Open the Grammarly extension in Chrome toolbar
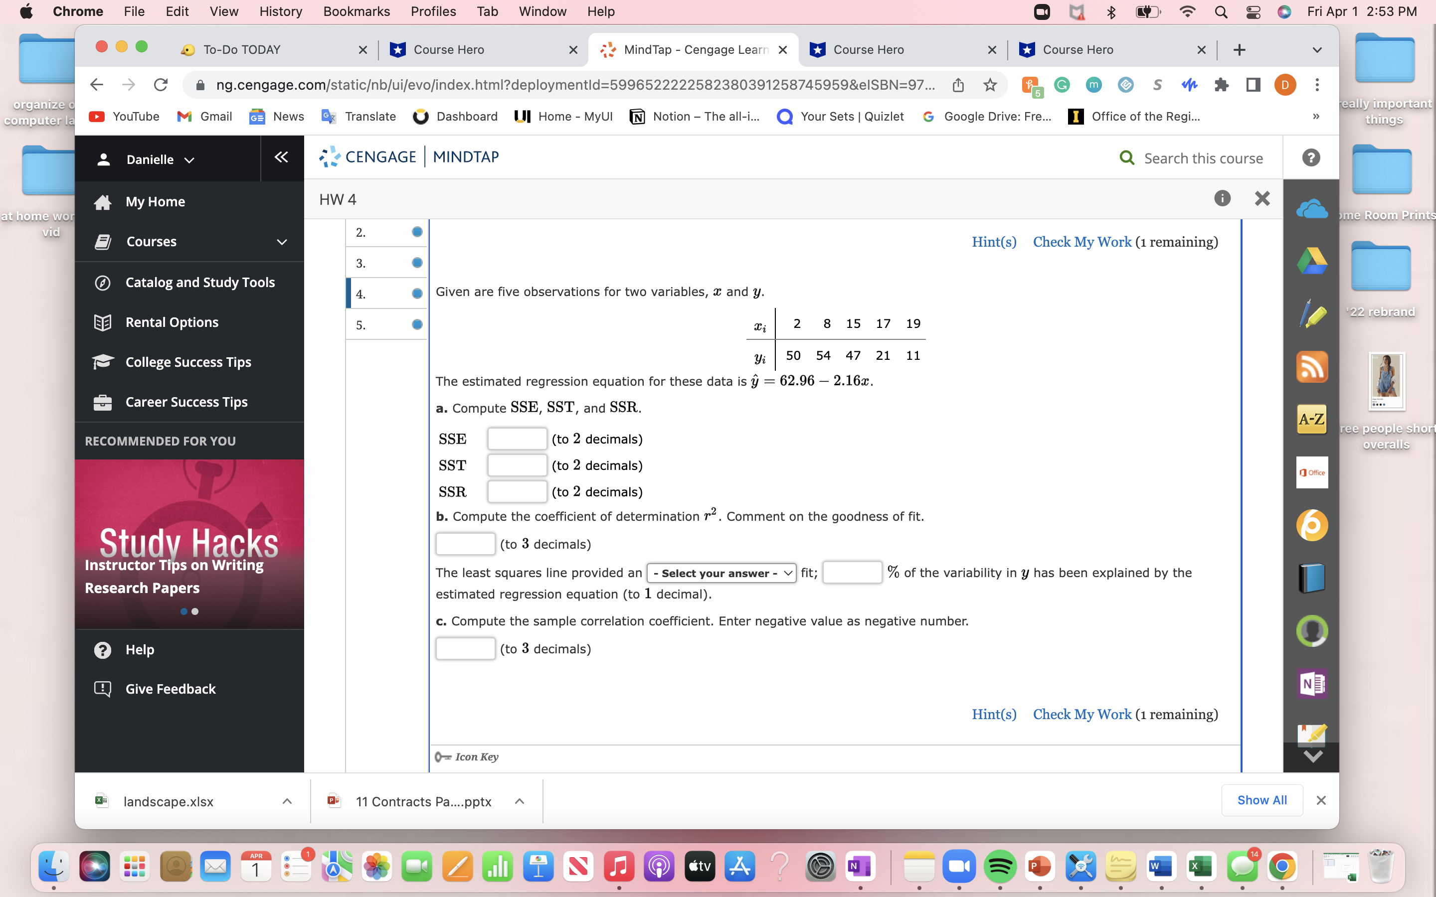The width and height of the screenshot is (1436, 897). (1062, 85)
